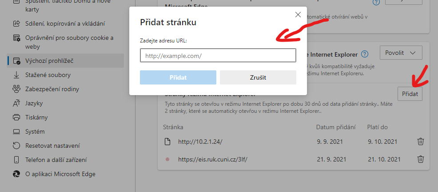
Task: Click Přidat button beside Internet Explorer pages
Action: tap(410, 94)
